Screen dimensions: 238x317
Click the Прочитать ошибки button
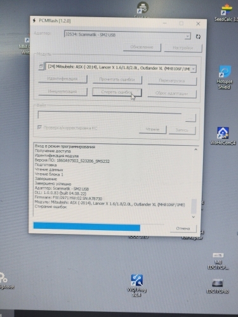117,80
